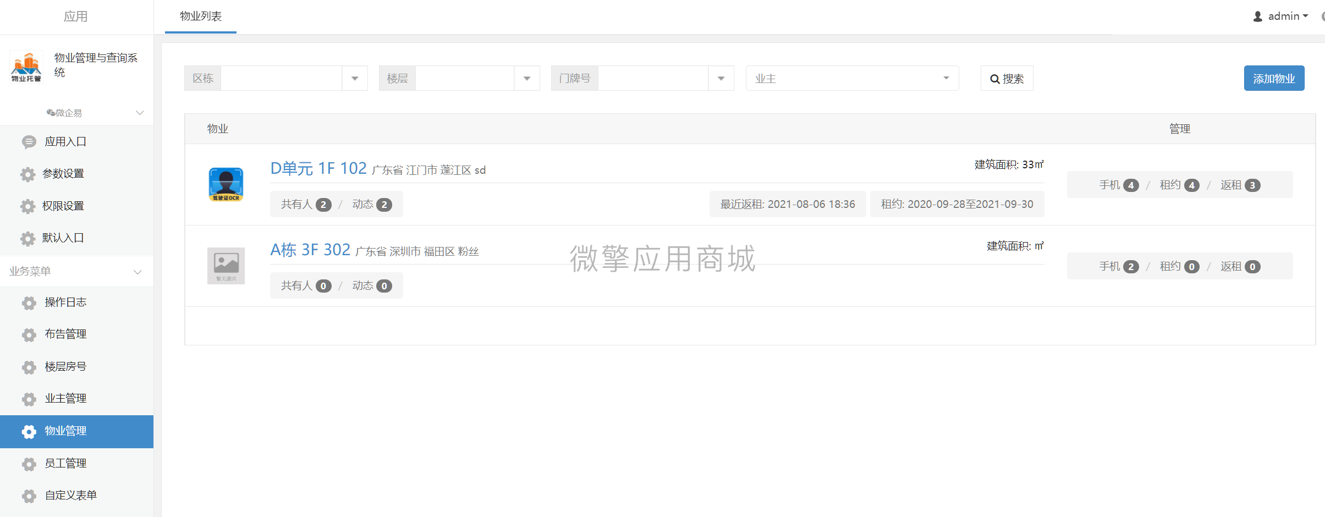Open the 业主 select dropdown
1325x517 pixels.
pyautogui.click(x=852, y=78)
